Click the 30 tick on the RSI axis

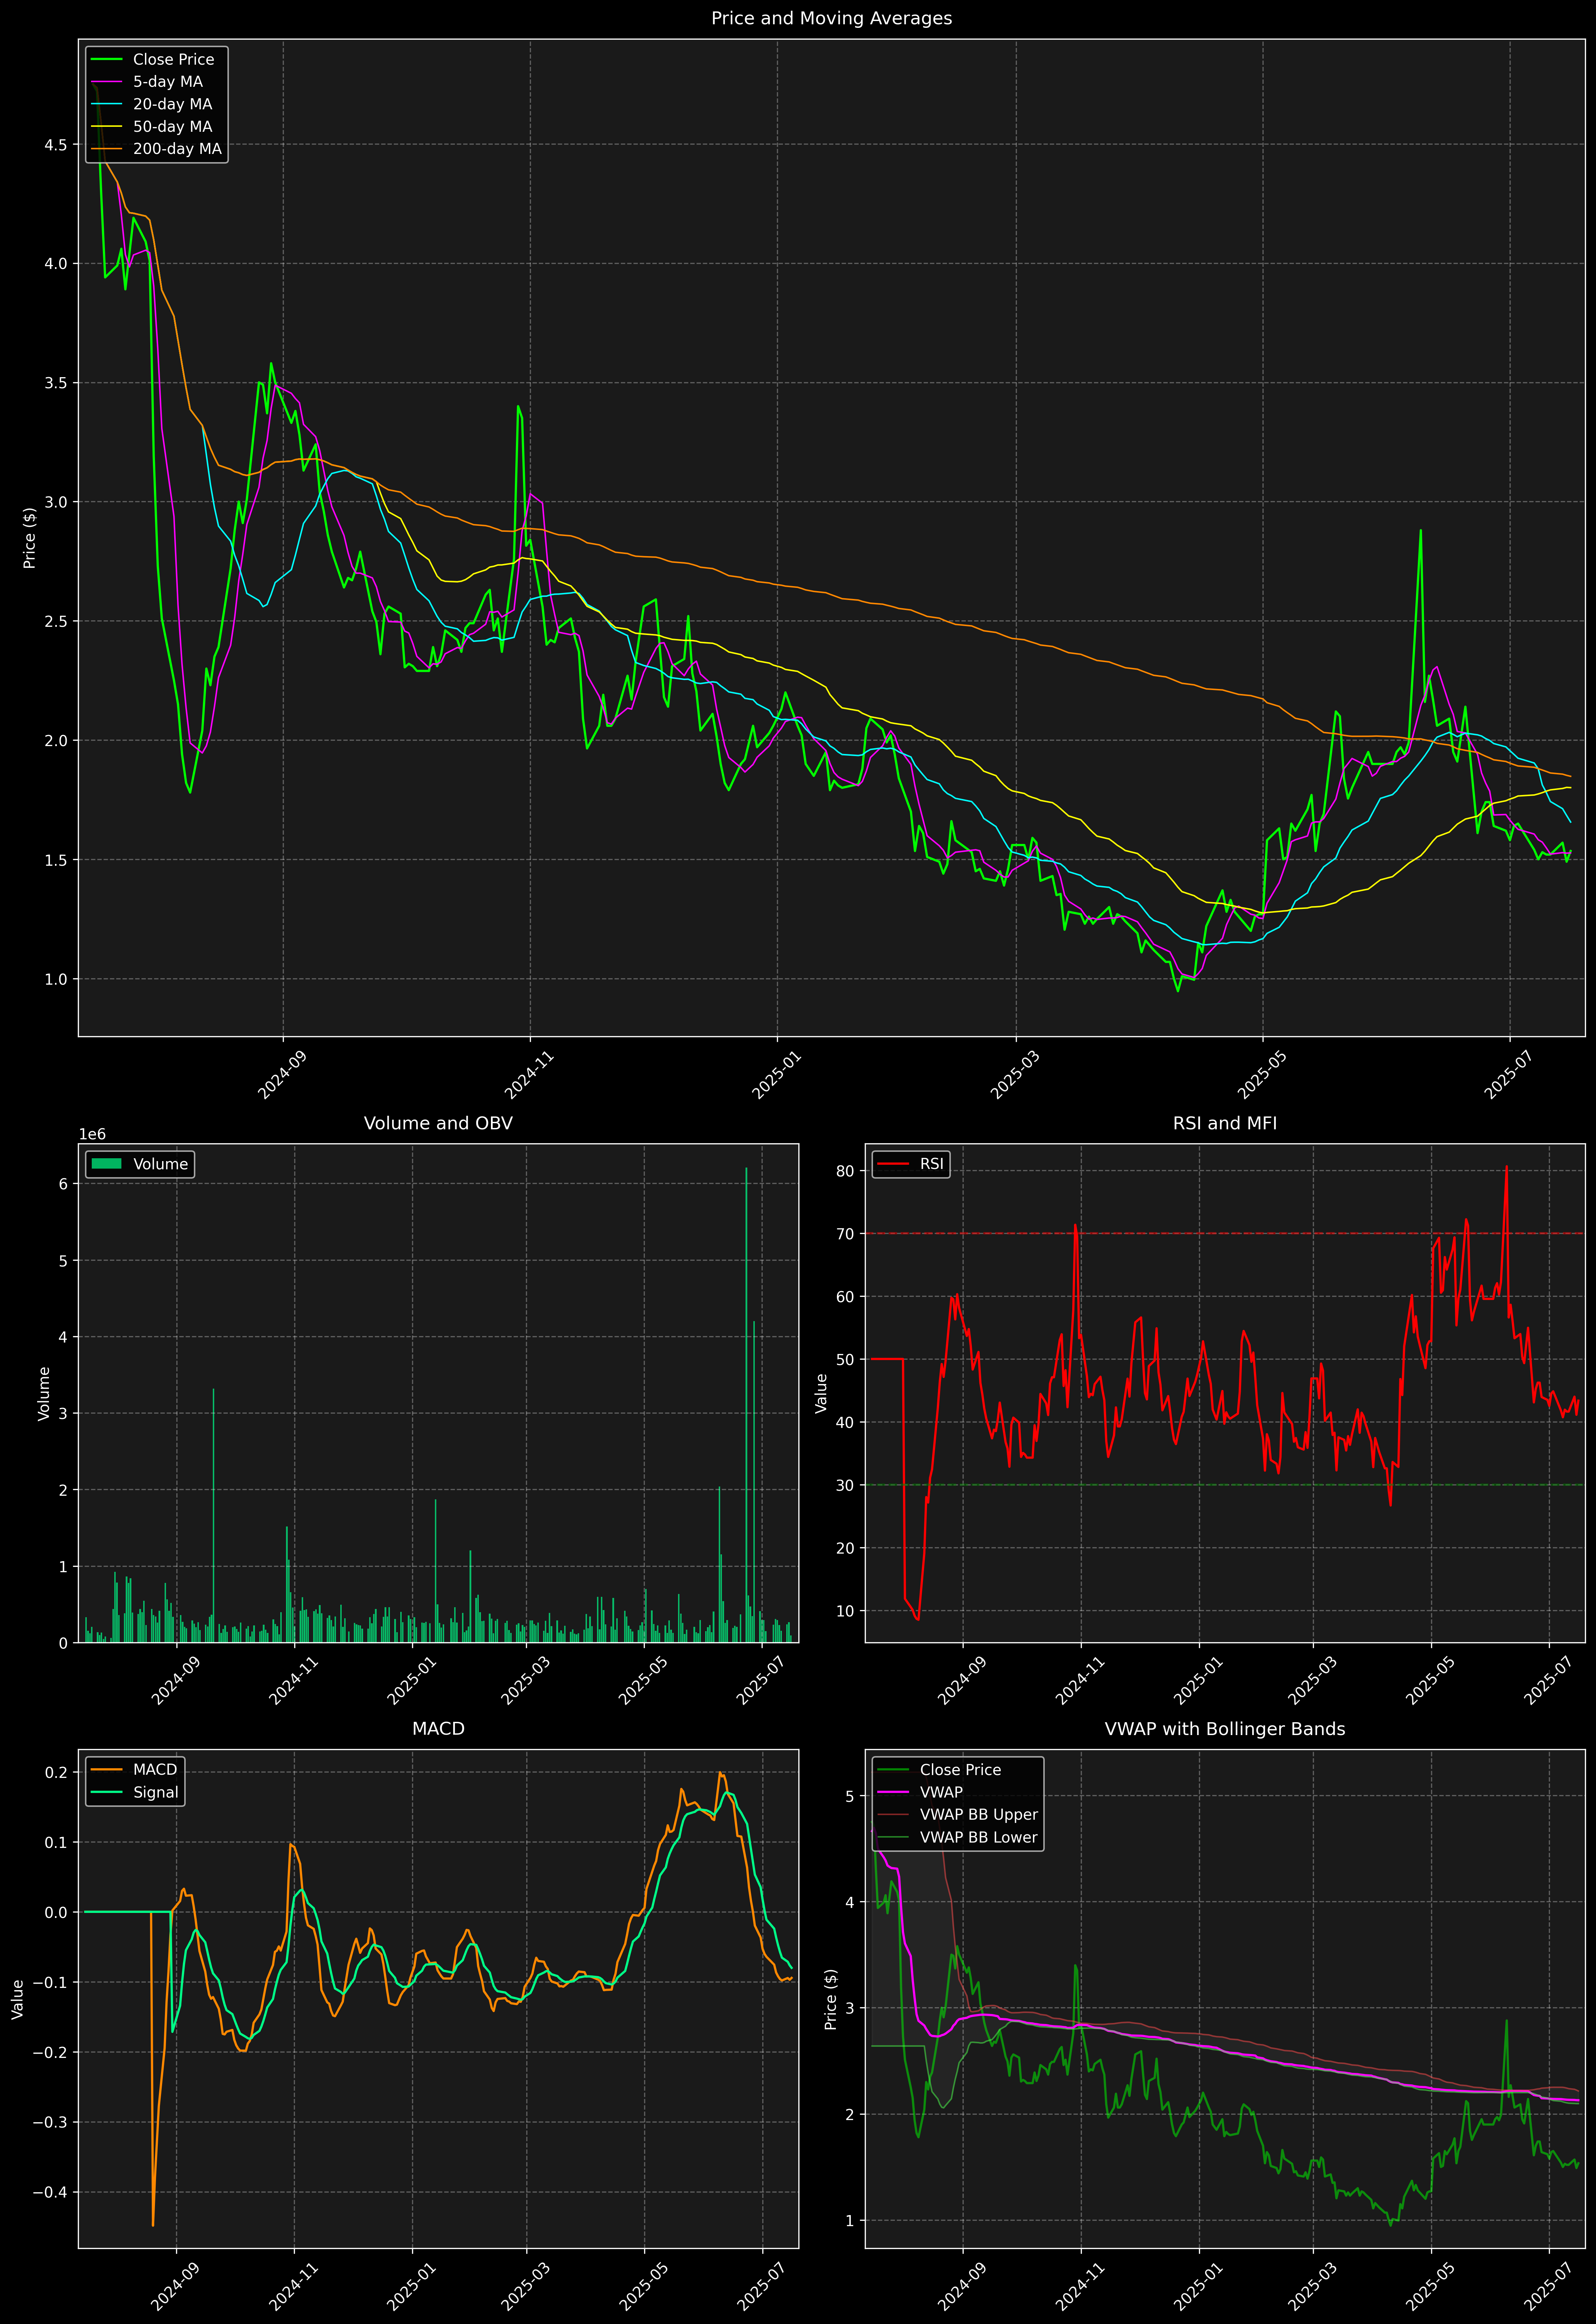pyautogui.click(x=846, y=1485)
